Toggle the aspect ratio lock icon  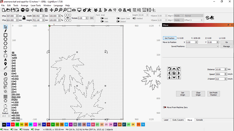click(24, 18)
